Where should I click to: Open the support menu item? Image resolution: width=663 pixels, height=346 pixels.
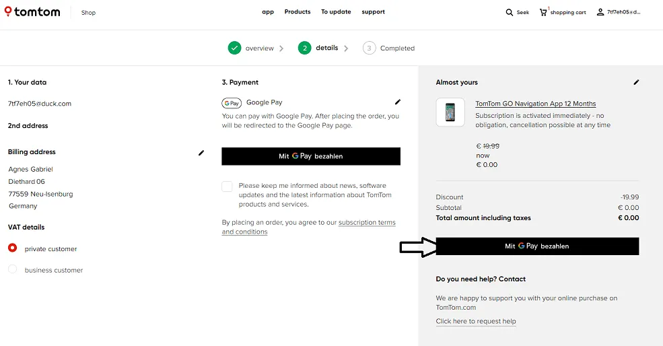point(373,12)
